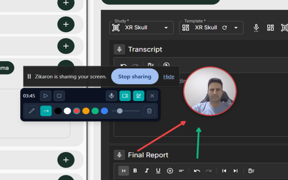Open the Study dropdown showing XR Skull
288x180 pixels.
141,28
